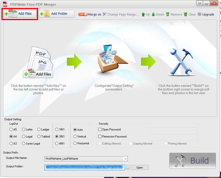Move file Up with green arrow
Image resolution: width=221 pixels, height=178 pixels.
145,14
